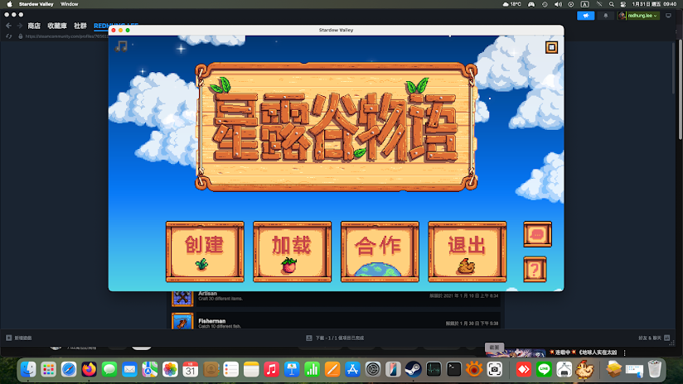Image resolution: width=683 pixels, height=384 pixels.
Task: Open the volume control in menu bar
Action: (558, 4)
